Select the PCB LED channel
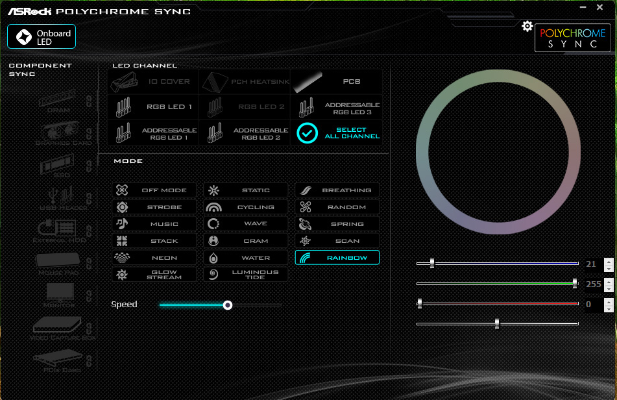The image size is (617, 400). click(337, 82)
